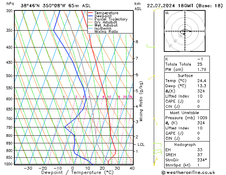Click the weatheronline.co.uk copyright link
Screen dimensions: 226x175
(188, 172)
